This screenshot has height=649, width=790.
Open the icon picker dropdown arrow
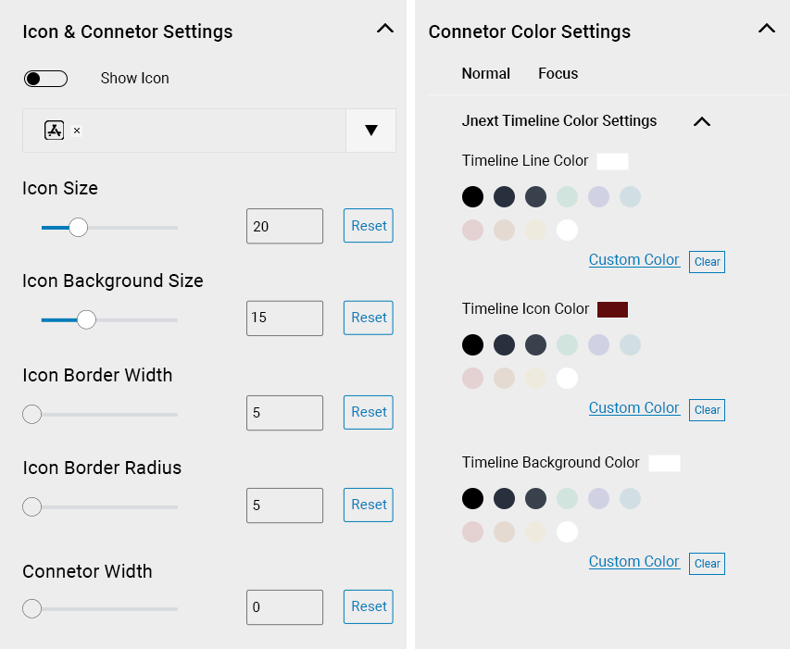(x=370, y=131)
